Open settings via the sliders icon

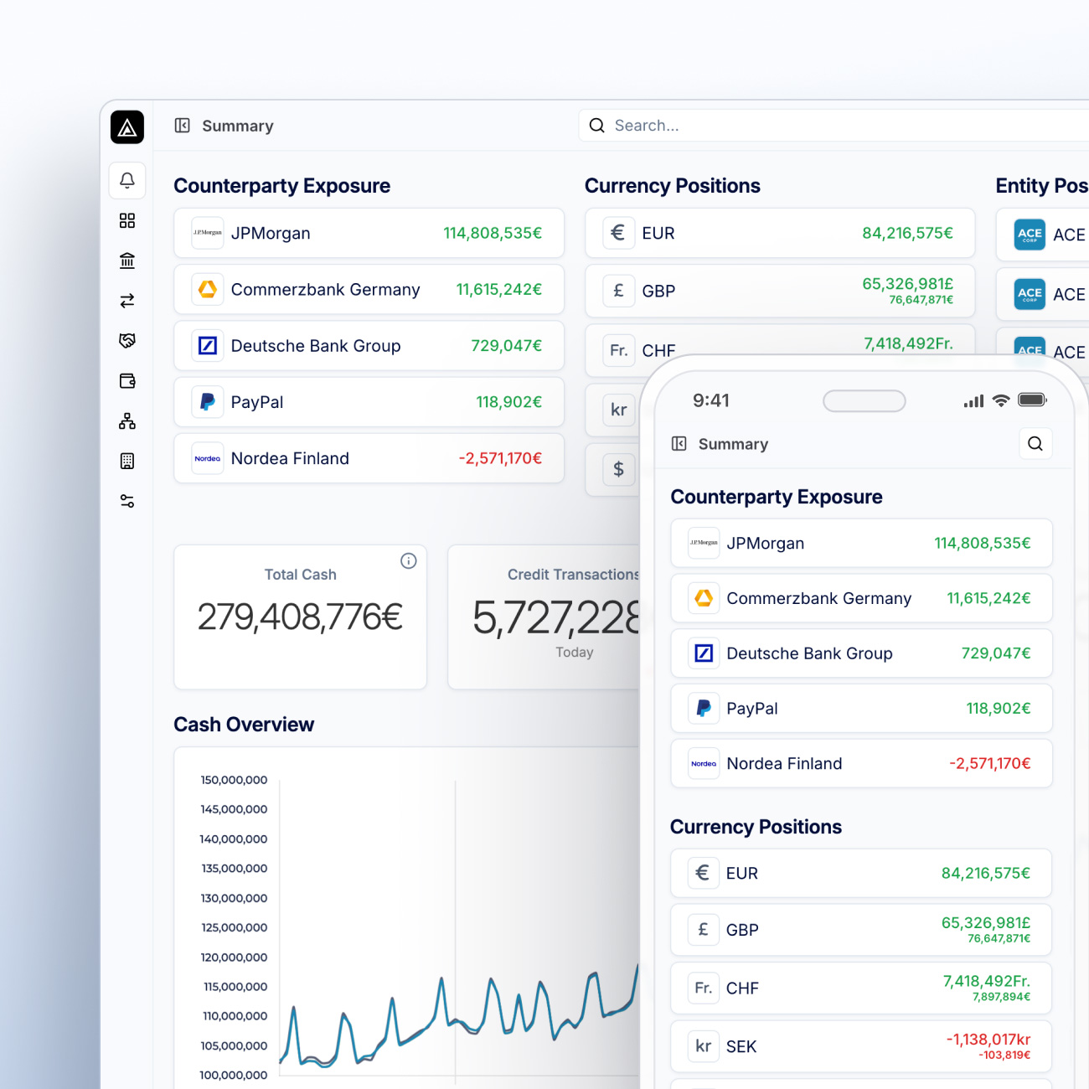coord(127,500)
